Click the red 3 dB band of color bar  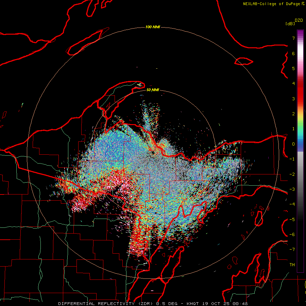[x=300, y=99]
